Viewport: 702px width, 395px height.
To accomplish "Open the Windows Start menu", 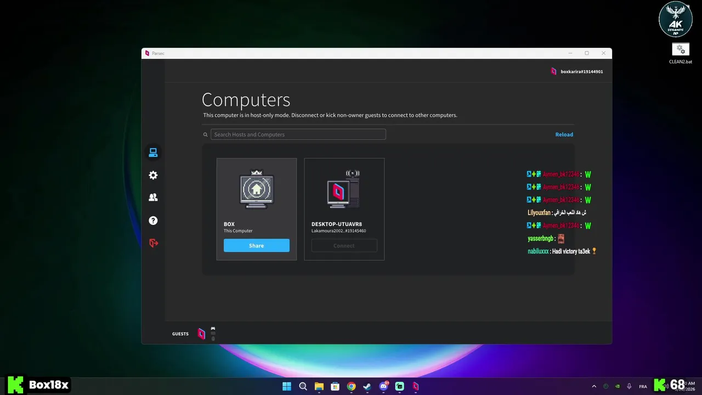I will [x=287, y=386].
